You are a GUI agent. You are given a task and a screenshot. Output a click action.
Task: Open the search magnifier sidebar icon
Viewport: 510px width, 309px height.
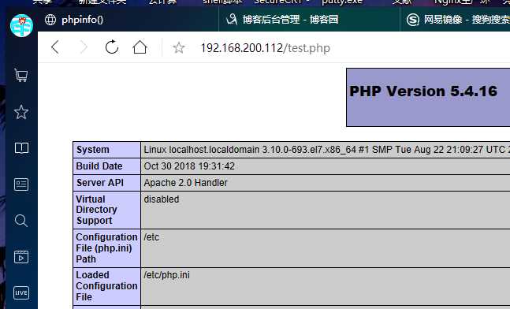pyautogui.click(x=21, y=221)
